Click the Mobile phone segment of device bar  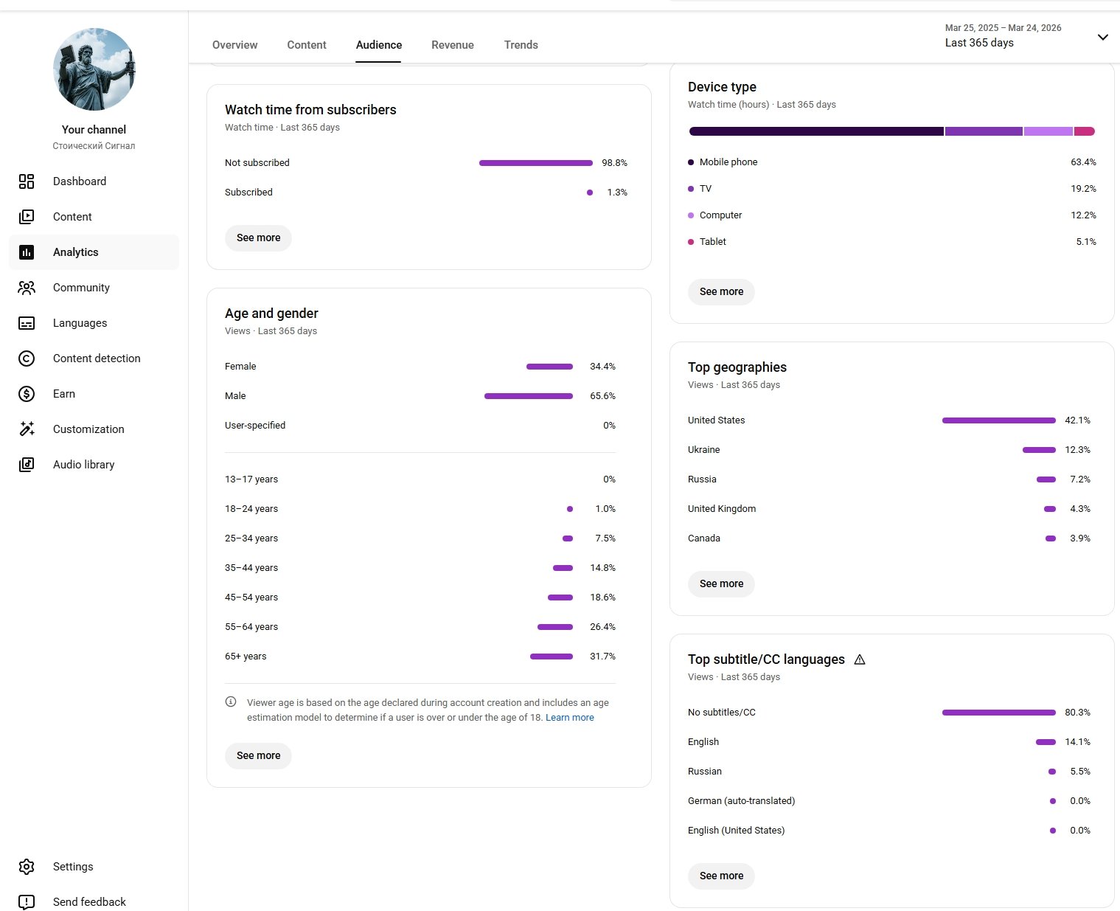point(815,131)
